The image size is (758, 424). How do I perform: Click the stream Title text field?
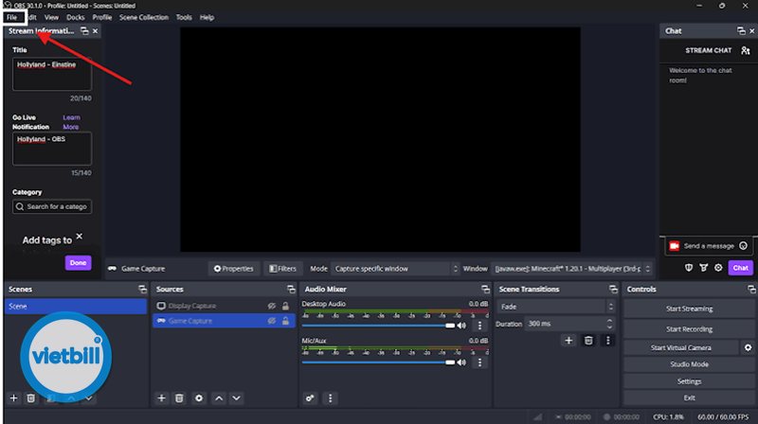coord(52,75)
